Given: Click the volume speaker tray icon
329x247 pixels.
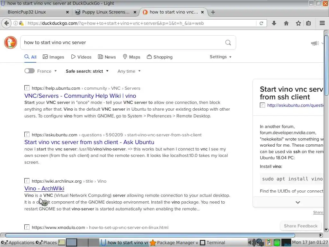Looking at the screenshot, I should point(252,242).
